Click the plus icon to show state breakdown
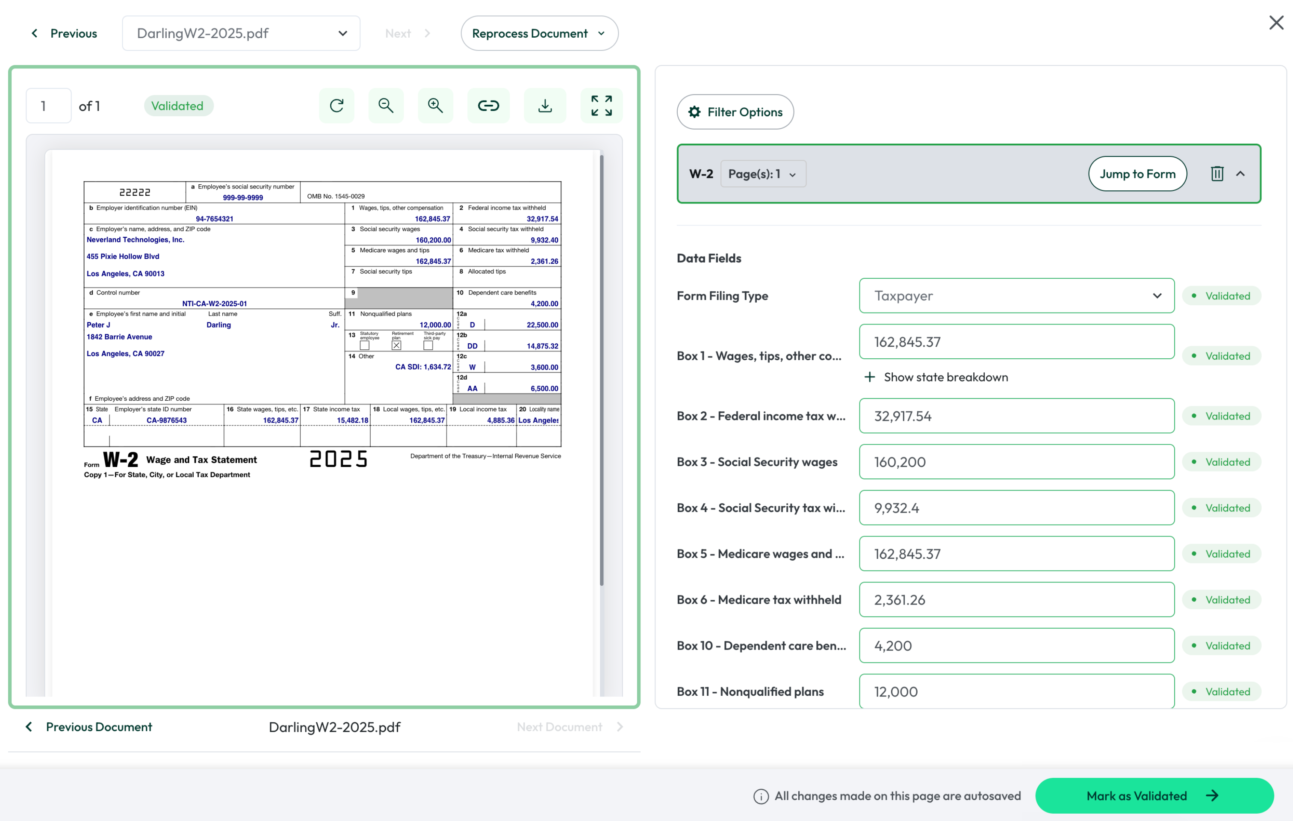1293x821 pixels. tap(869, 377)
